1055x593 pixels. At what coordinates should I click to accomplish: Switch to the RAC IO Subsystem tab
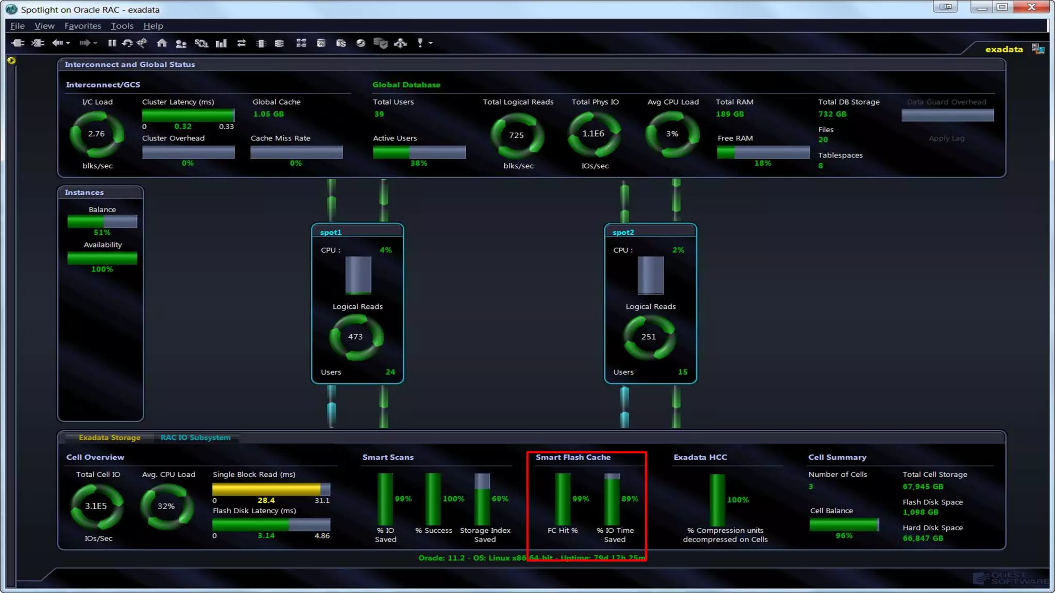click(x=195, y=438)
